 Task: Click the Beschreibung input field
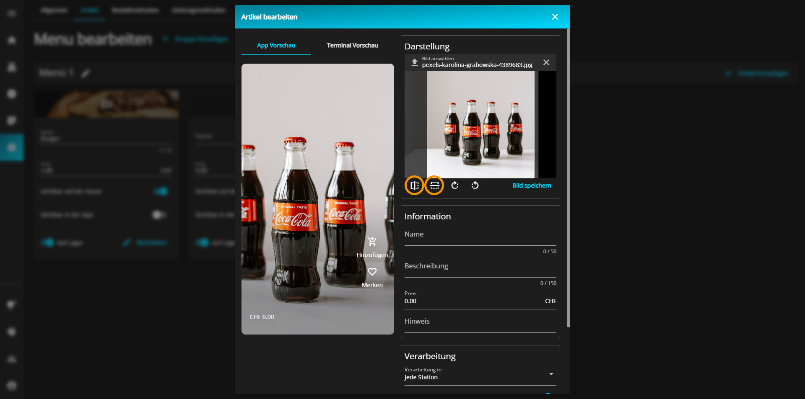point(480,267)
